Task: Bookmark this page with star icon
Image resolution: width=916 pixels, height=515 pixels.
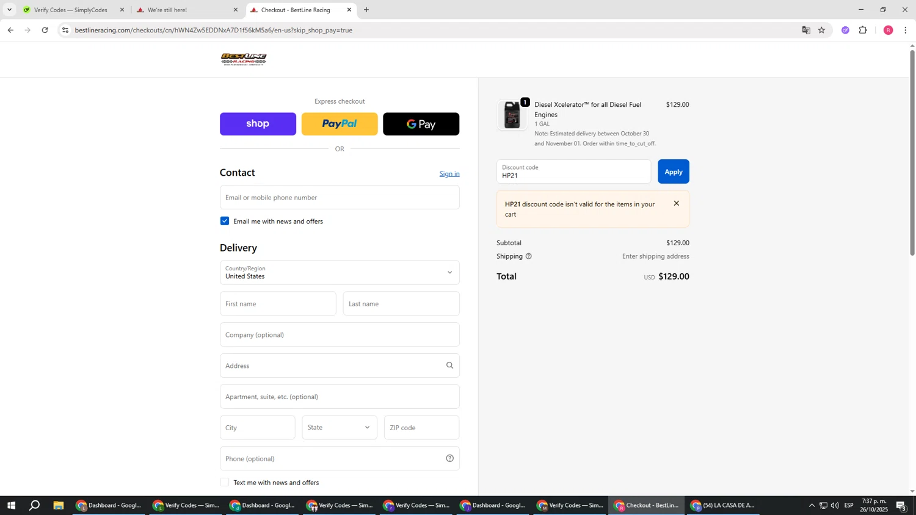Action: pos(822,30)
